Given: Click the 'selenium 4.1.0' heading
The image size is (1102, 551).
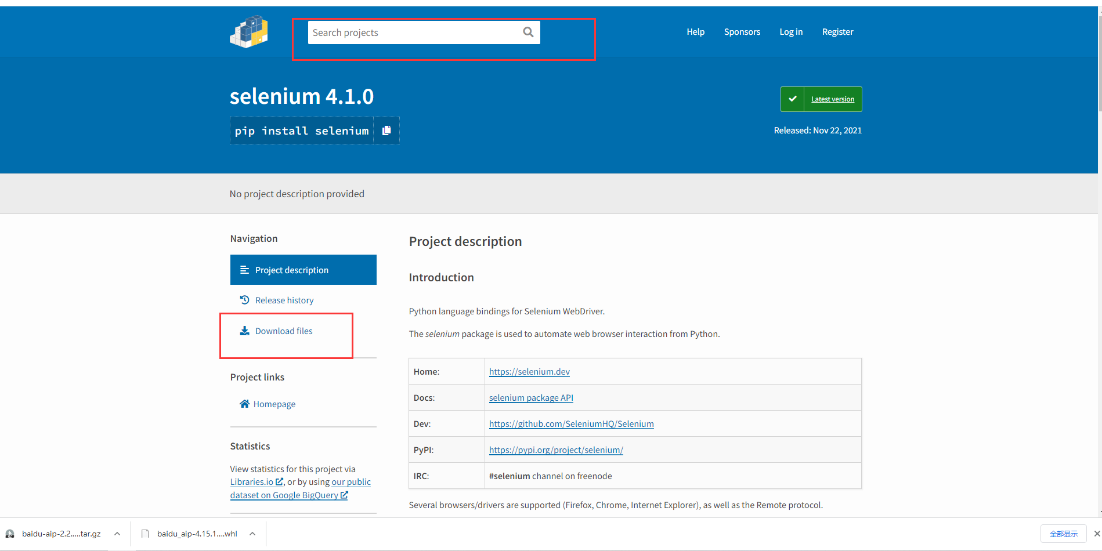Looking at the screenshot, I should point(302,96).
